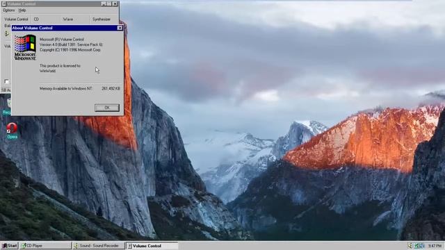This screenshot has height=250, width=445.
Task: Click the green system tray icon
Action: [416, 246]
